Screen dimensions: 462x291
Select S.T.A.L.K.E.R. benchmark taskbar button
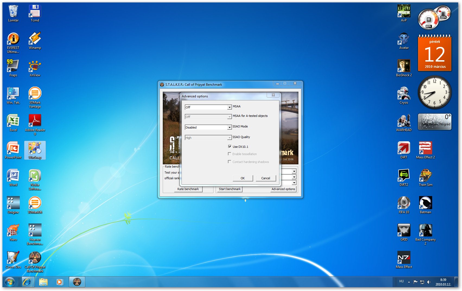(77, 282)
